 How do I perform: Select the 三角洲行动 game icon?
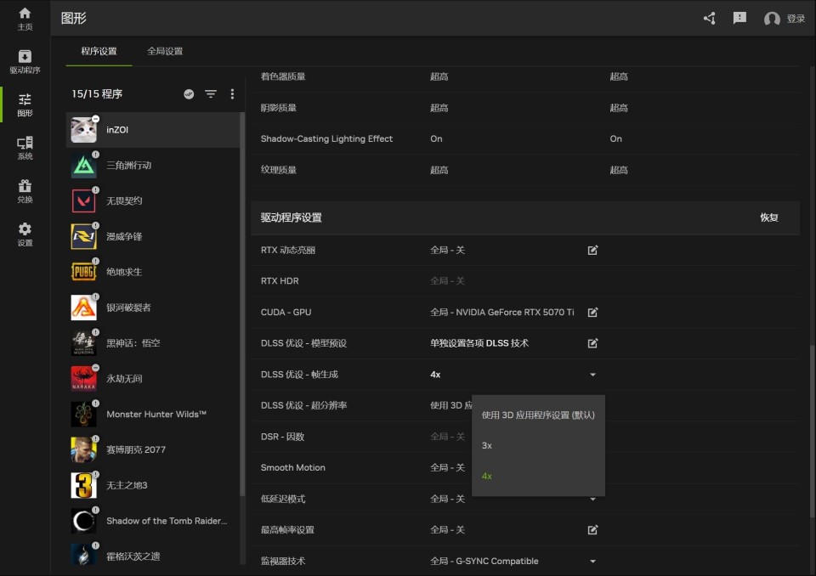click(84, 166)
